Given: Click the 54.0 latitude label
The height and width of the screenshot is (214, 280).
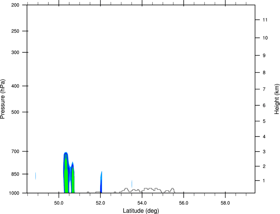Looking at the screenshot, I should click(x=142, y=203).
